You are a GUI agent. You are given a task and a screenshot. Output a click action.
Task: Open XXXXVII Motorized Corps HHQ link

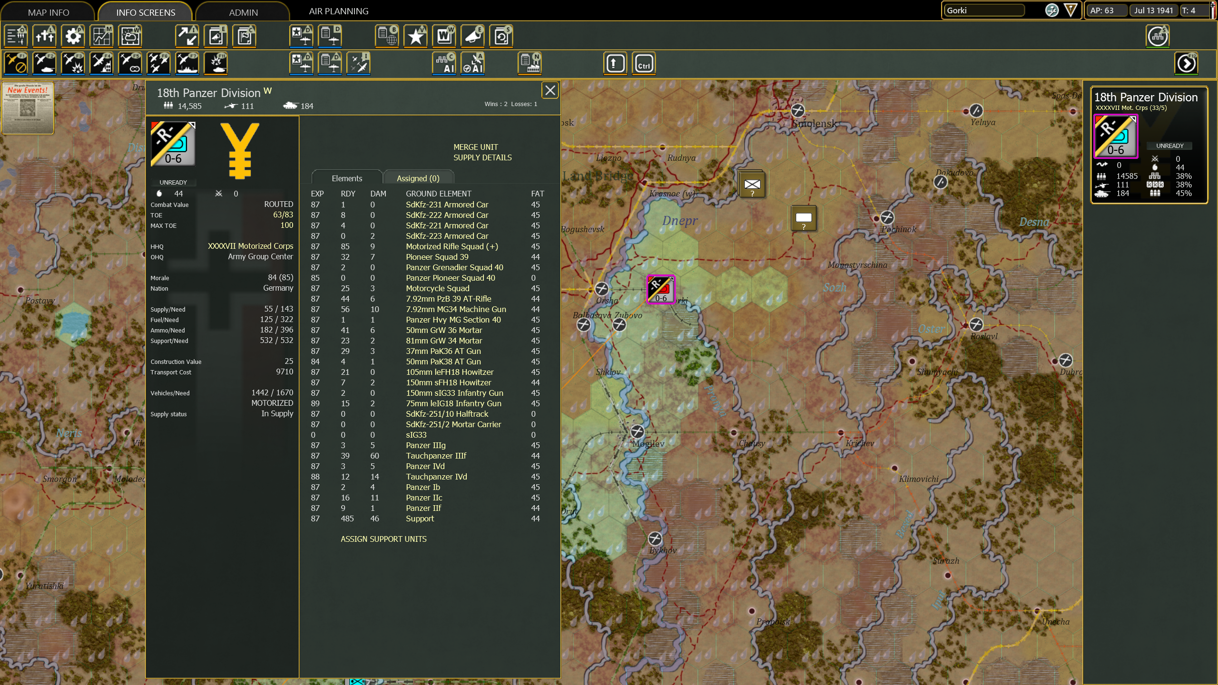[250, 246]
